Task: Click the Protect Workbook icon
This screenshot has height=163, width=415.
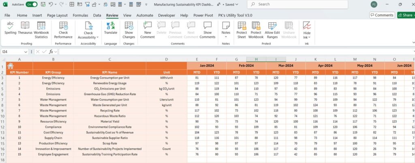Action: 256,25
